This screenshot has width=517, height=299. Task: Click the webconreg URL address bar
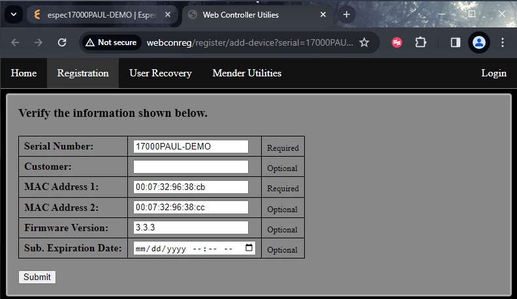click(249, 43)
